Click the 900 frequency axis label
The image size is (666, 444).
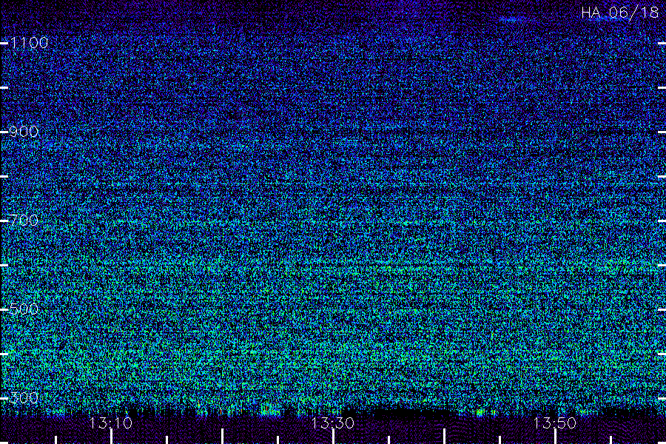tap(24, 132)
